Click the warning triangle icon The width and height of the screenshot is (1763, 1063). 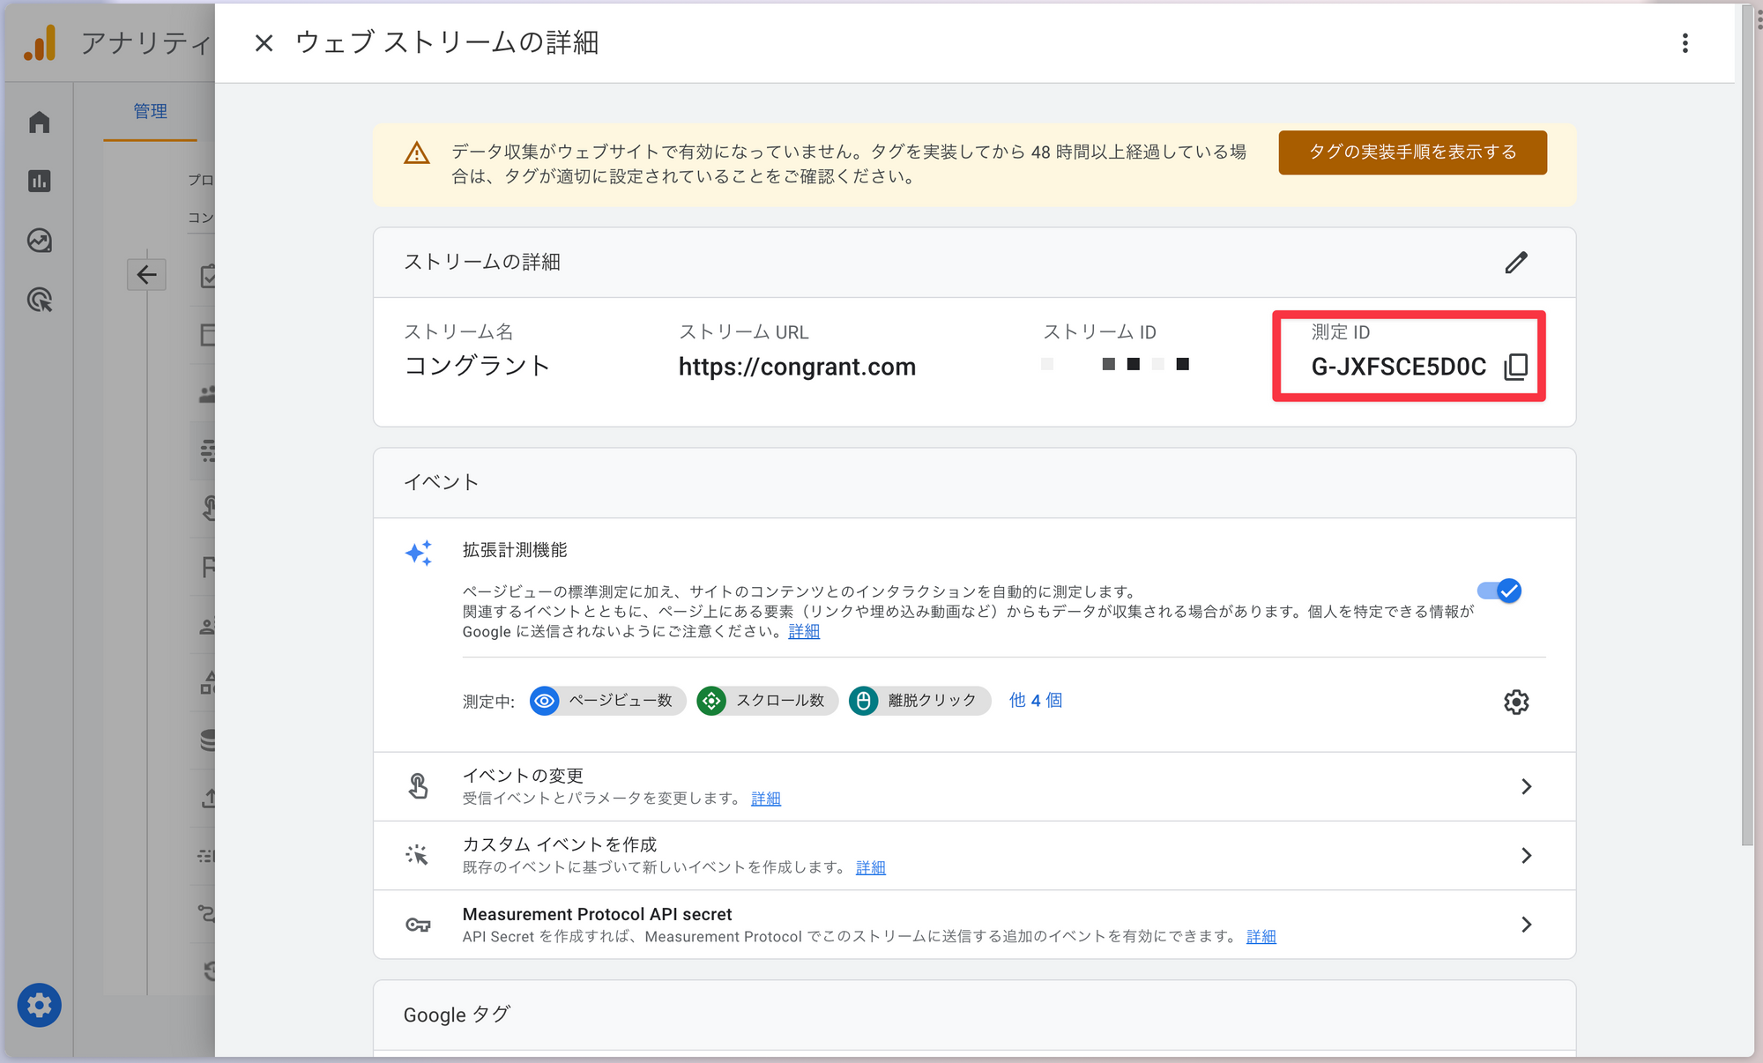click(417, 153)
